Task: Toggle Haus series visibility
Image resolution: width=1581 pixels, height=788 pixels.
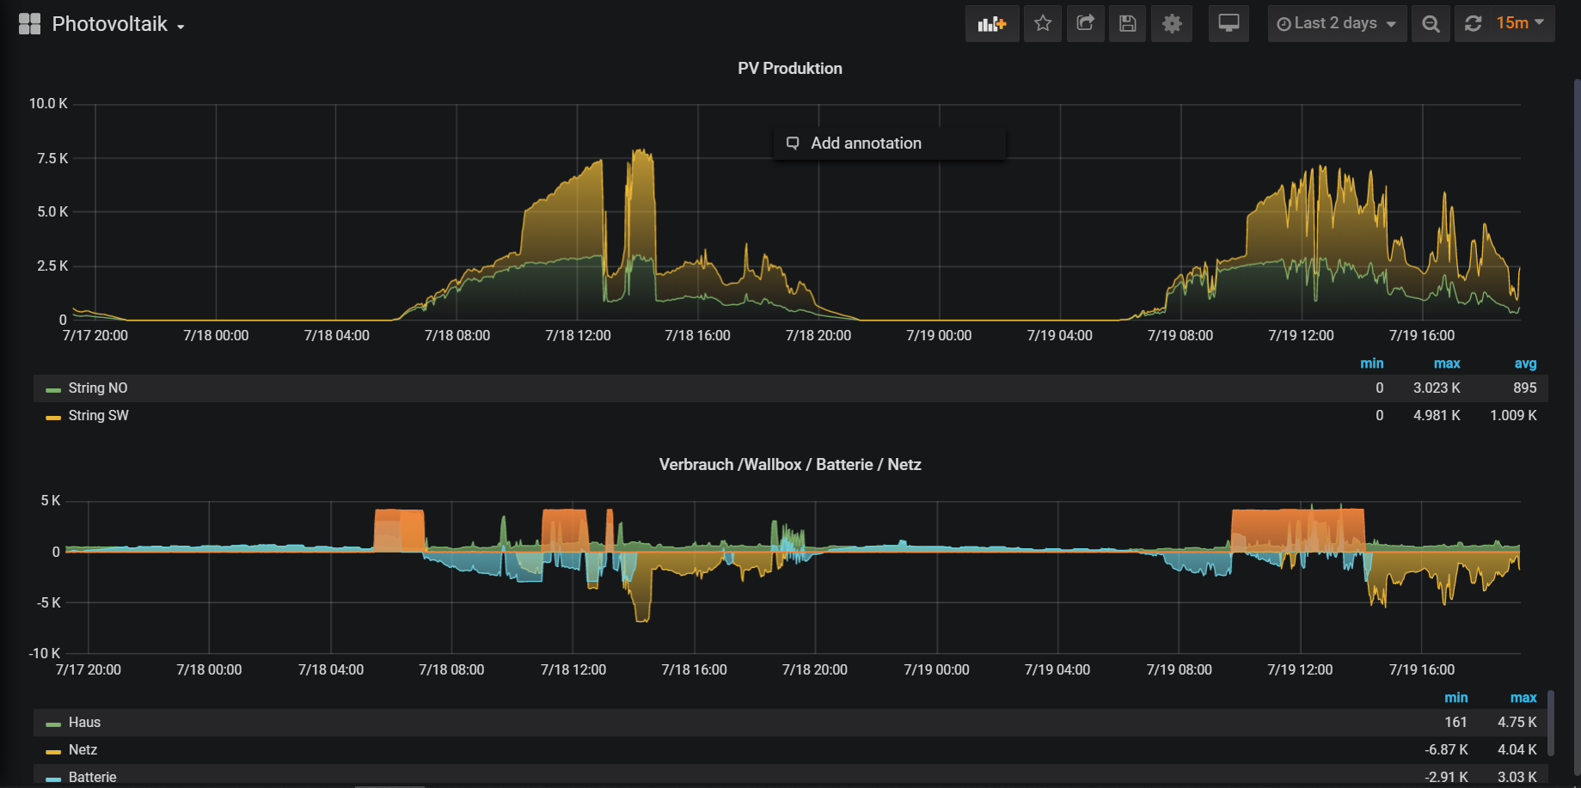Action: (x=84, y=723)
